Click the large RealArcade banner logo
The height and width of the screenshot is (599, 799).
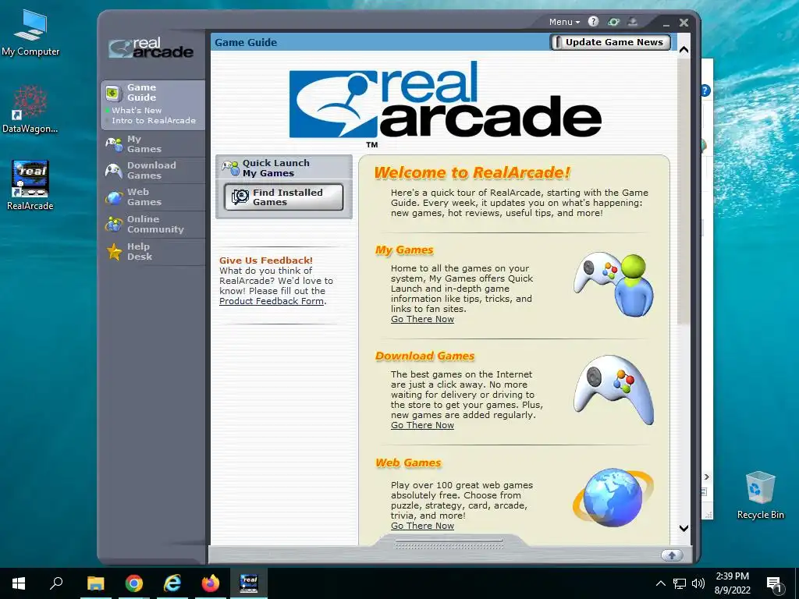click(x=446, y=105)
